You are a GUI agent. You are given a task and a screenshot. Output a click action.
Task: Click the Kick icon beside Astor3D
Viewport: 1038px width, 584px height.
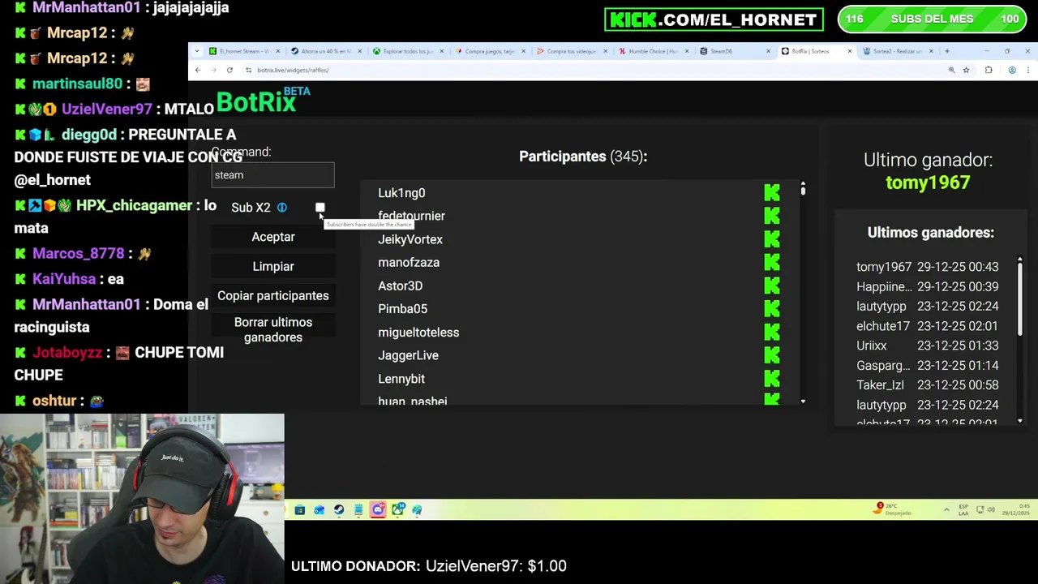(772, 286)
